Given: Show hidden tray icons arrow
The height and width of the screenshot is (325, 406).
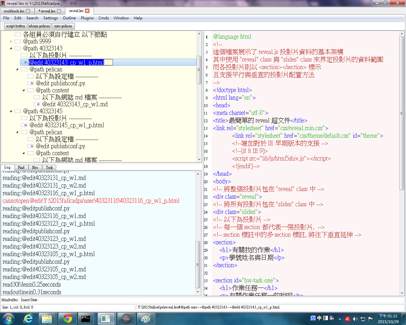Looking at the screenshot, I should point(340,319).
